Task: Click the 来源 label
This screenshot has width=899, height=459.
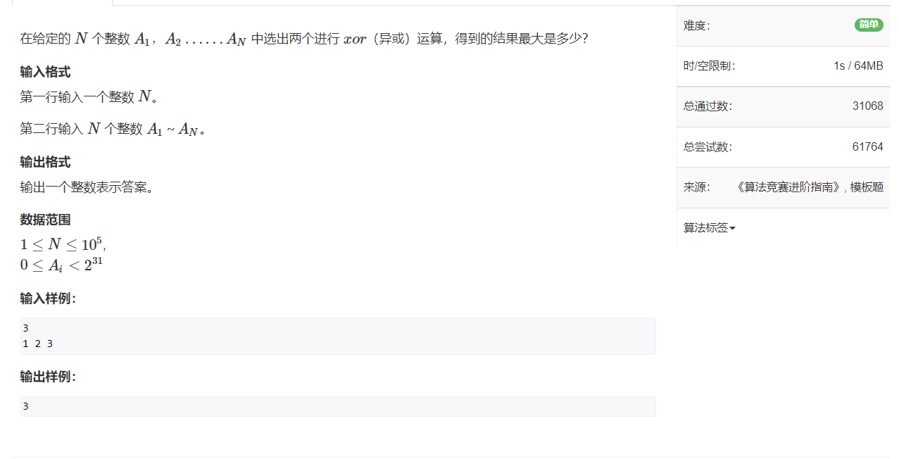Action: coord(697,187)
